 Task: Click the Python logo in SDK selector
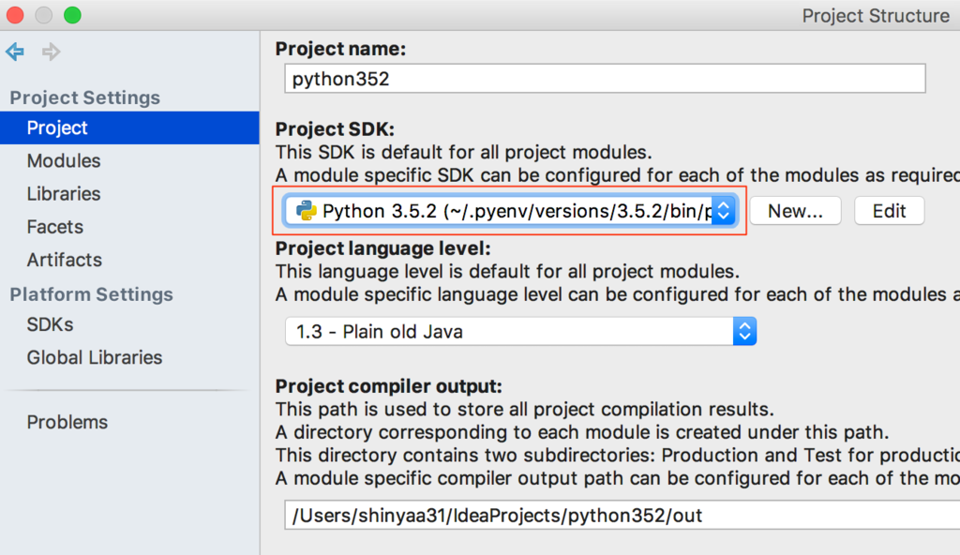pyautogui.click(x=307, y=211)
